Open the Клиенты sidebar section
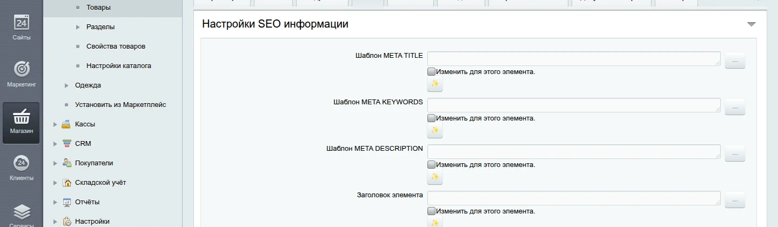The image size is (778, 227). (21, 168)
